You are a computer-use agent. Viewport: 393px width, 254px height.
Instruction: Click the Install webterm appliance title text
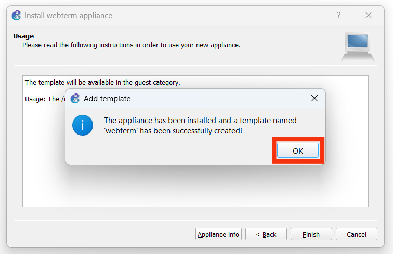coord(68,15)
